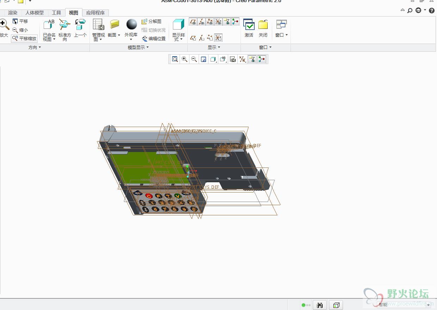The image size is (437, 310).
Task: Click the green status indicator light
Action: tap(304, 305)
